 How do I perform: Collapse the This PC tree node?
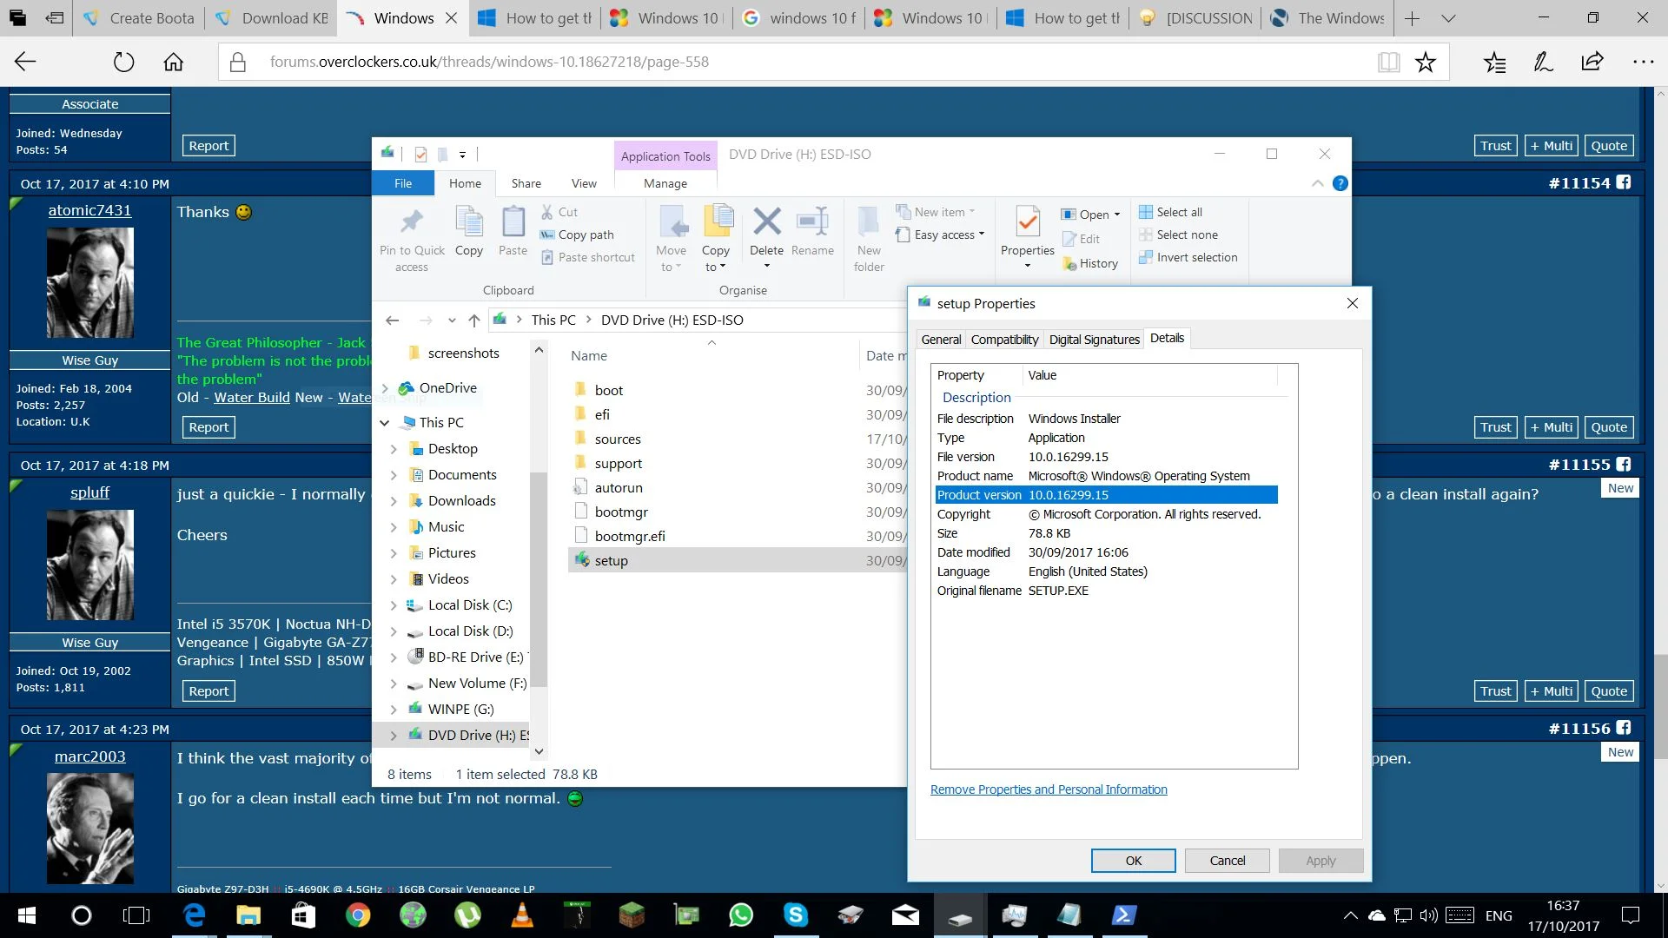coord(385,423)
